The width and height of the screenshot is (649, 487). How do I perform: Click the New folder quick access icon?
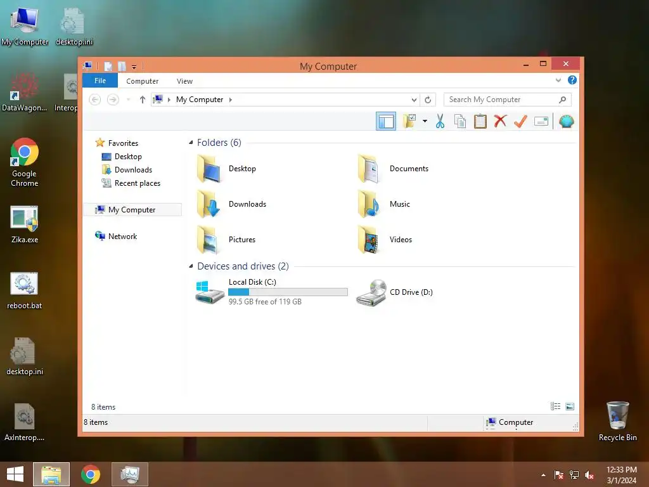[122, 66]
